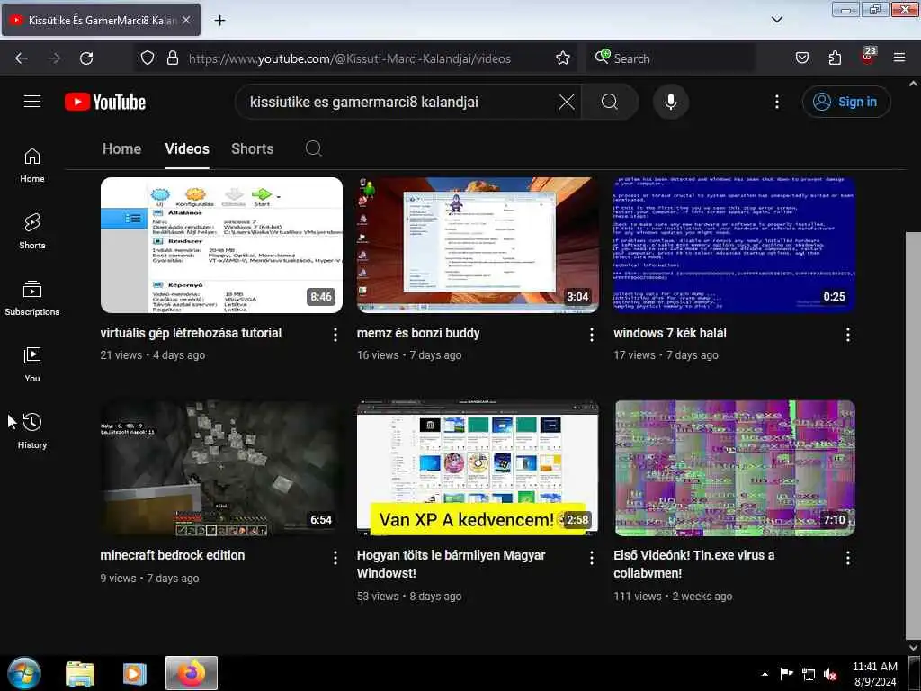Open video virtuális gép létrehozása tutorial title
This screenshot has width=921, height=691.
point(191,333)
